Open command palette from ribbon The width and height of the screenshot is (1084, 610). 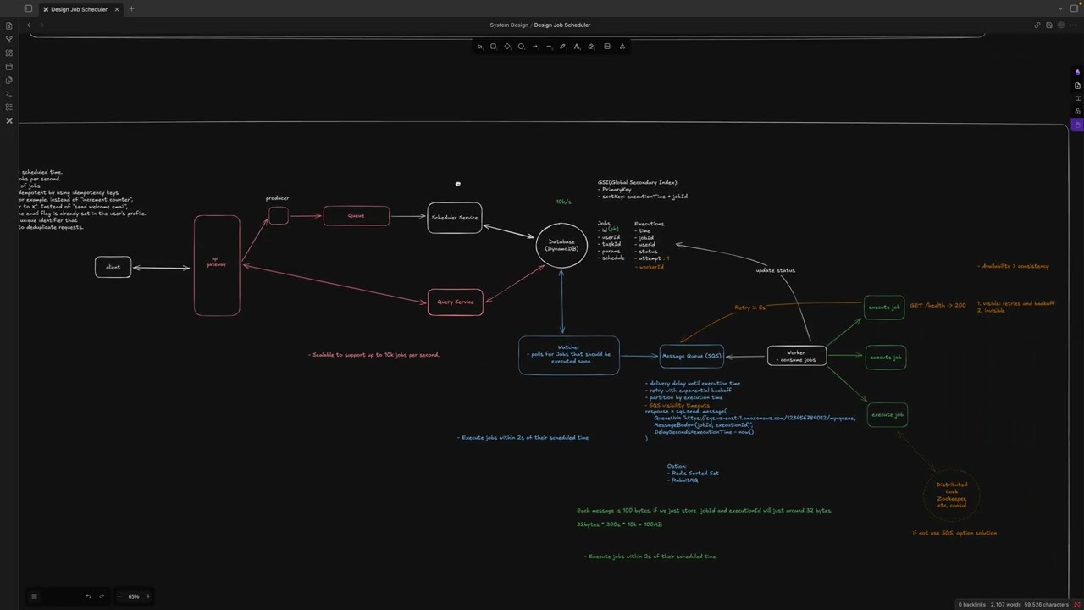(9, 93)
